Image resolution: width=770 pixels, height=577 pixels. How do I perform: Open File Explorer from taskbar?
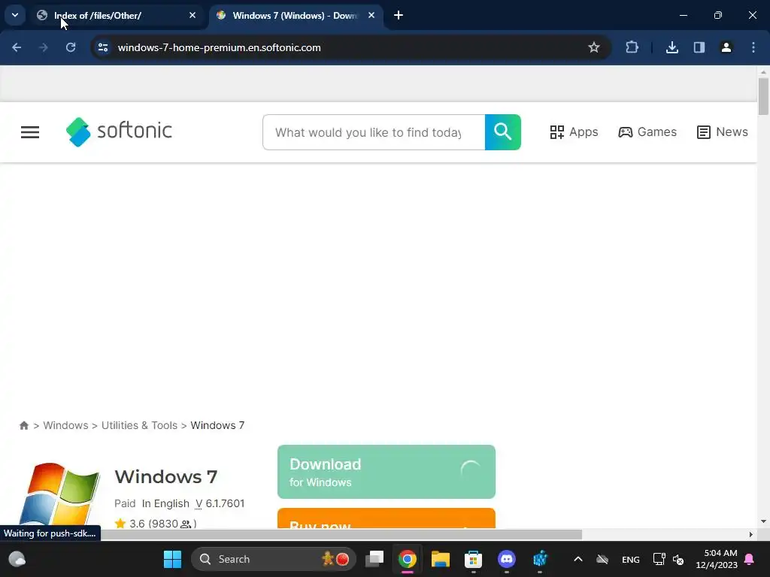coord(441,559)
